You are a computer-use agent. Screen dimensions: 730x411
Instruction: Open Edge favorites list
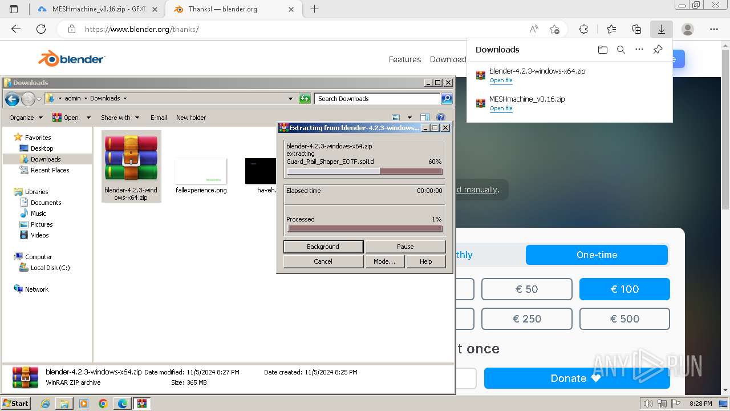(611, 29)
